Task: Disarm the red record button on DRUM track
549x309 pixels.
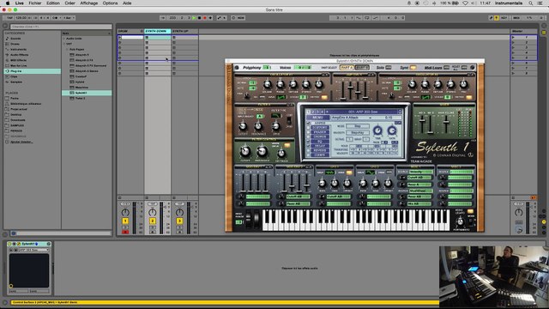Action: coord(125,232)
